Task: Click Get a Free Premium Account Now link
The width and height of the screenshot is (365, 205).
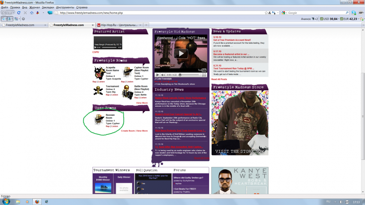Action: [232, 40]
